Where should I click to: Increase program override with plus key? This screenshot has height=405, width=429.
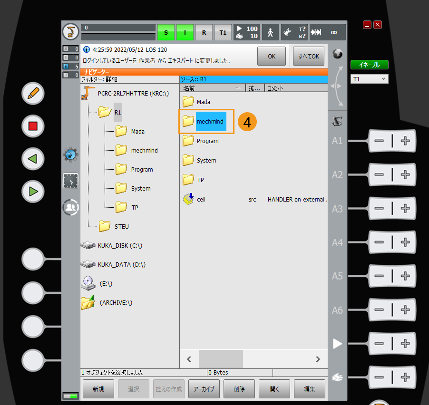405,344
